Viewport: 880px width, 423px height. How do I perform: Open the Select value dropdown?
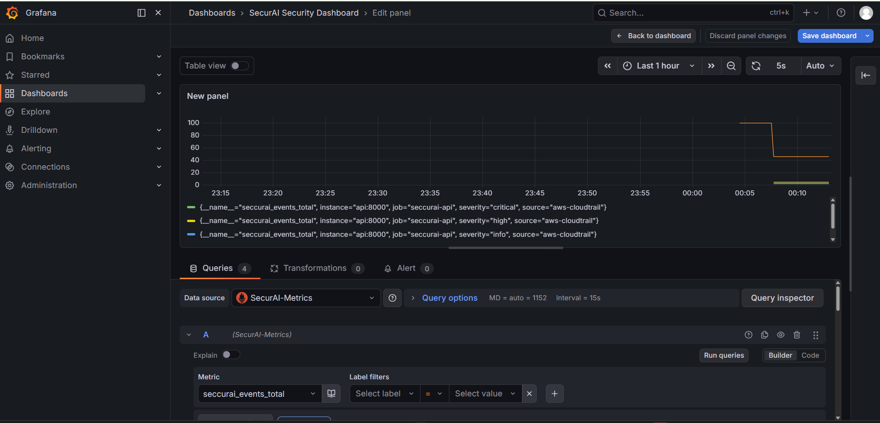485,394
